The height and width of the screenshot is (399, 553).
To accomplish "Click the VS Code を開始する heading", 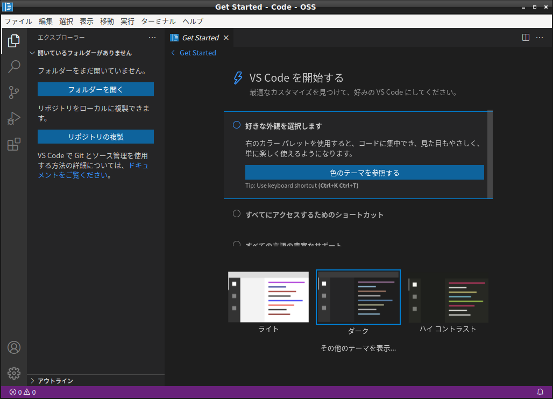I will coord(296,78).
